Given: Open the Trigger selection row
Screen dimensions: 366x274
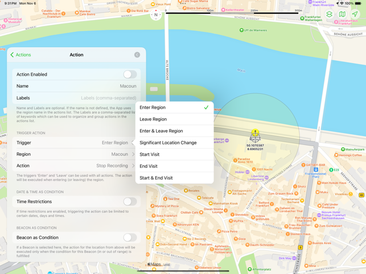Looking at the screenshot, I should pyautogui.click(x=76, y=143).
